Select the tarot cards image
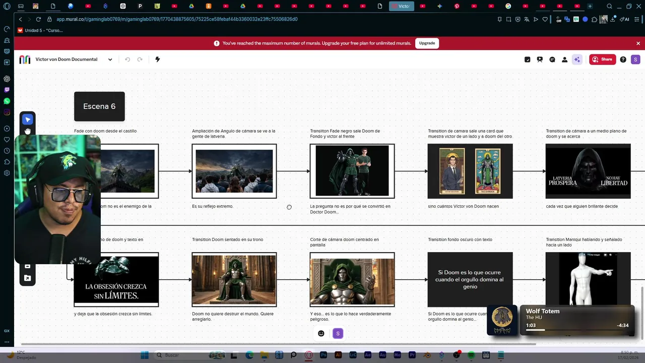The width and height of the screenshot is (645, 363). coord(470,171)
